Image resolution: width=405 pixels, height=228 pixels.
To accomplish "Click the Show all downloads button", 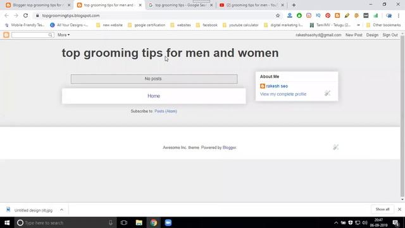I will pyautogui.click(x=382, y=209).
